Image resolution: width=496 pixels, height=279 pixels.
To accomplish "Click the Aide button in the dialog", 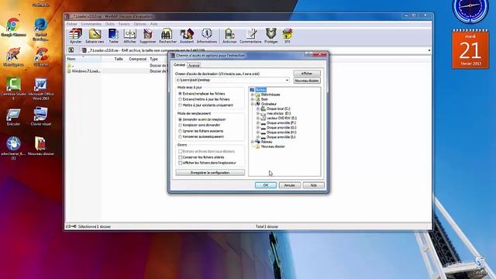I will tap(313, 185).
